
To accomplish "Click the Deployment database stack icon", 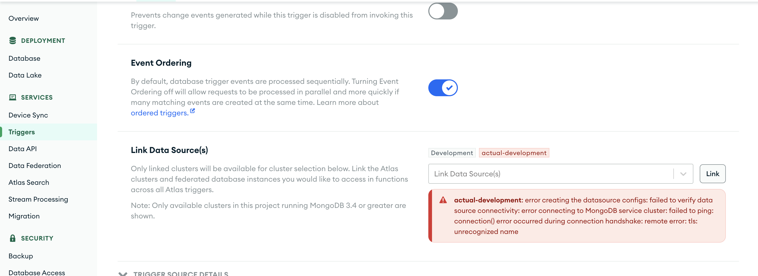I will coord(12,40).
